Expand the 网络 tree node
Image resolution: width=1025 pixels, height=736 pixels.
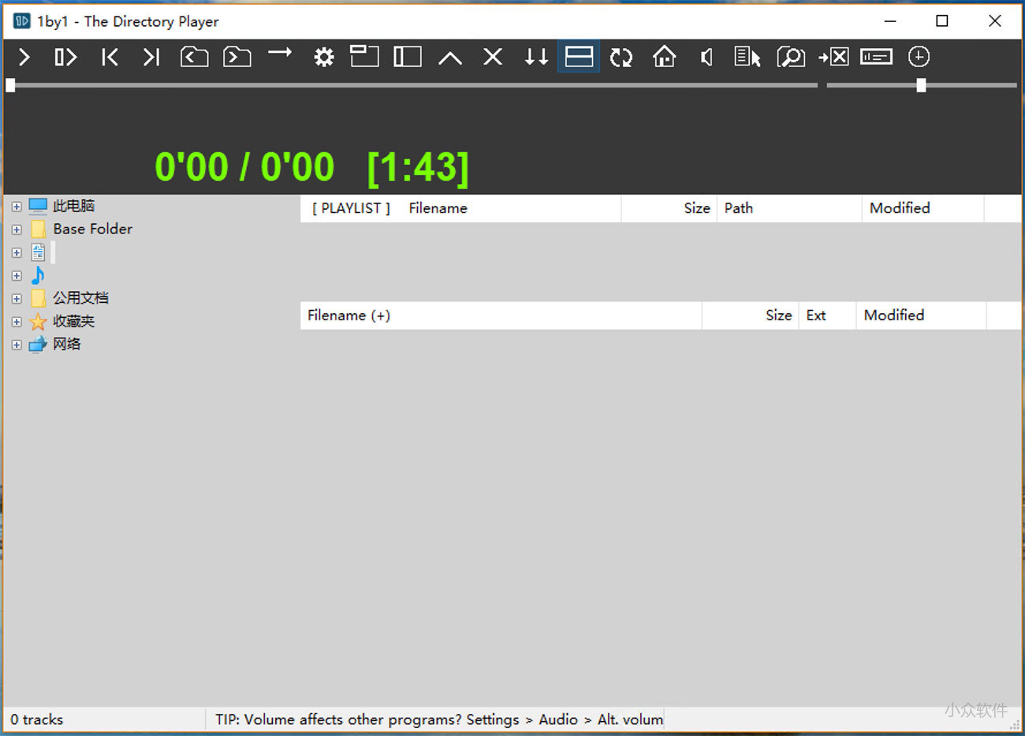(17, 345)
